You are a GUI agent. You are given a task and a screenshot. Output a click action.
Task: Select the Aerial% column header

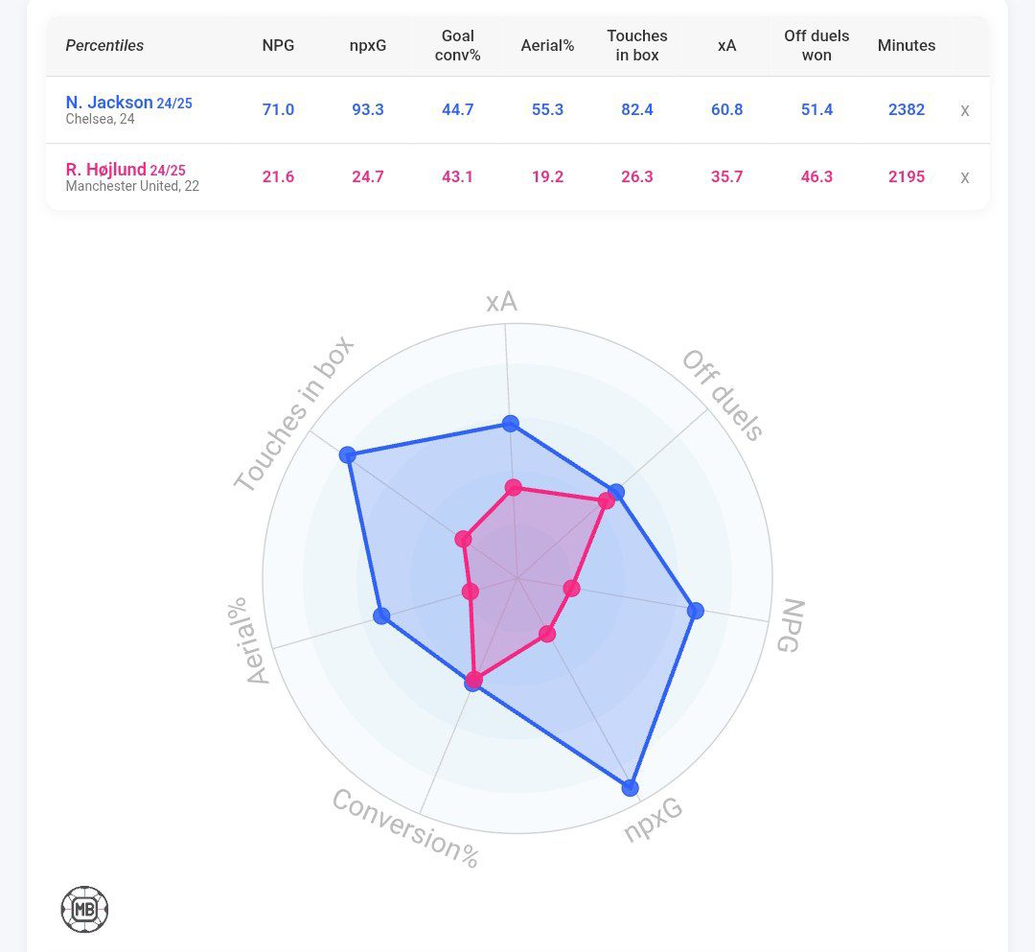(547, 45)
